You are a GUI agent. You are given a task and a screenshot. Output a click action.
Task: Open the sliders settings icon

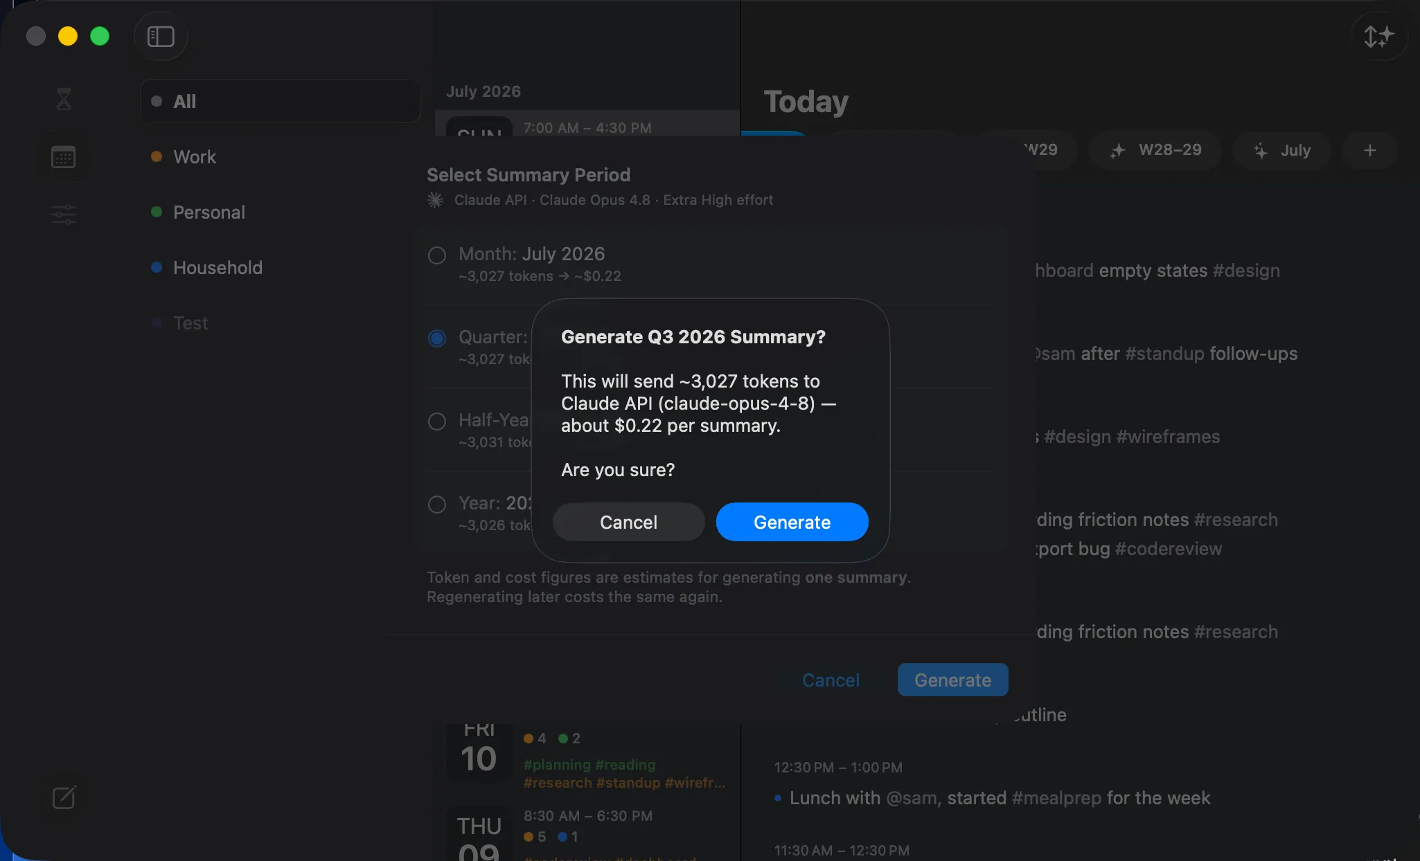tap(64, 214)
